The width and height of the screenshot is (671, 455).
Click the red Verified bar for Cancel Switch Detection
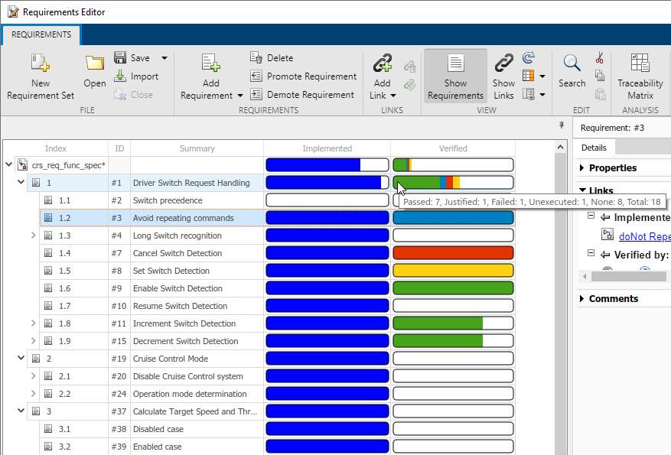click(x=452, y=253)
